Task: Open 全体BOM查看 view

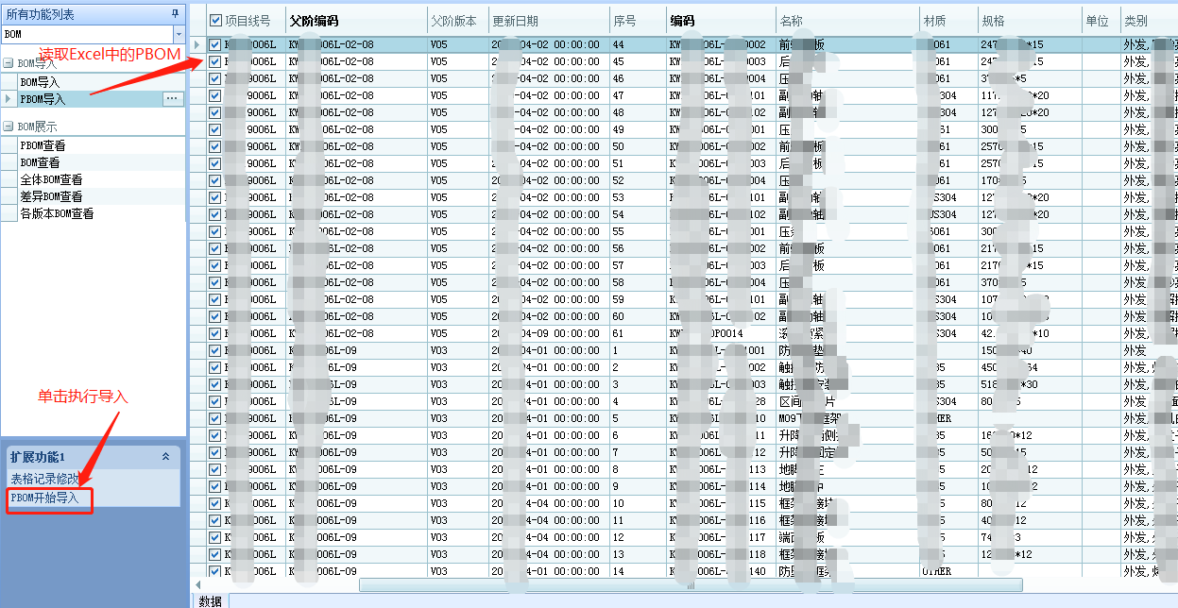Action: 51,179
